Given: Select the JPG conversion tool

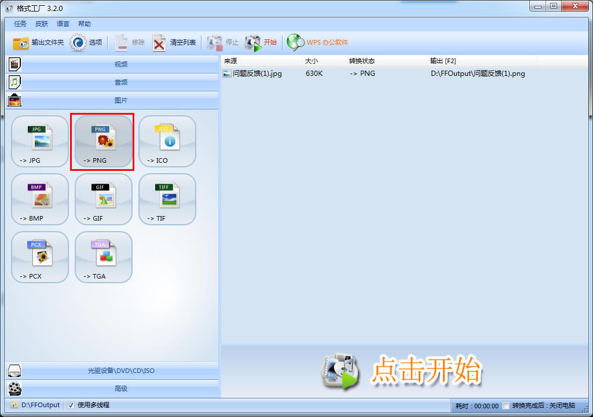Looking at the screenshot, I should 39,141.
